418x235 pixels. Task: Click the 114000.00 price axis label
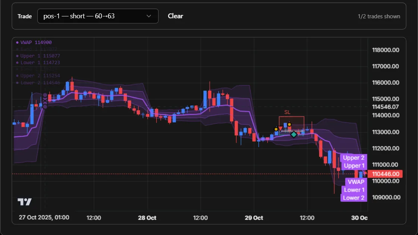pyautogui.click(x=386, y=115)
